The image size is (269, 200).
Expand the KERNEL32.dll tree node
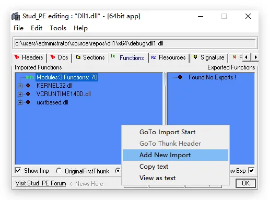[20, 86]
